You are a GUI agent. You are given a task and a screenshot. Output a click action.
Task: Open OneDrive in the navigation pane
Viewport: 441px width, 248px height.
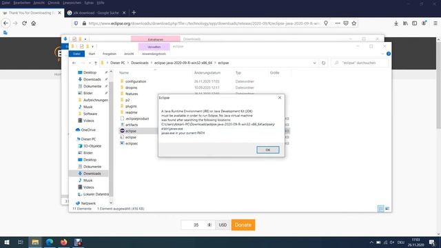coord(88,130)
